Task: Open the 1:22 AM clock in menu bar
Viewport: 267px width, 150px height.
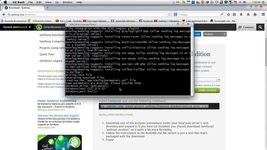Action: click(256, 2)
